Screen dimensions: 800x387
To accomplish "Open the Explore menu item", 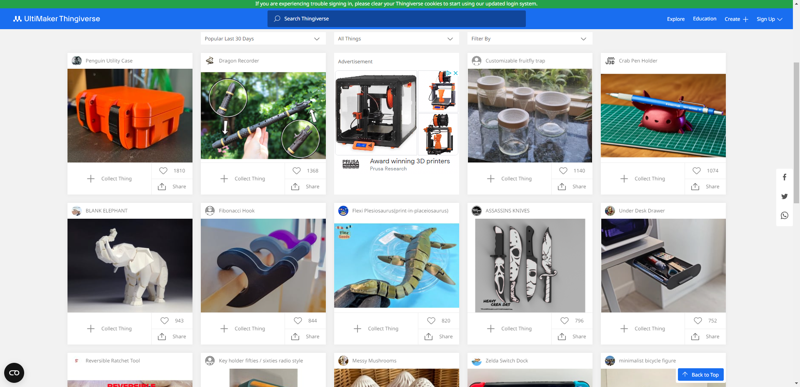I will coord(675,19).
